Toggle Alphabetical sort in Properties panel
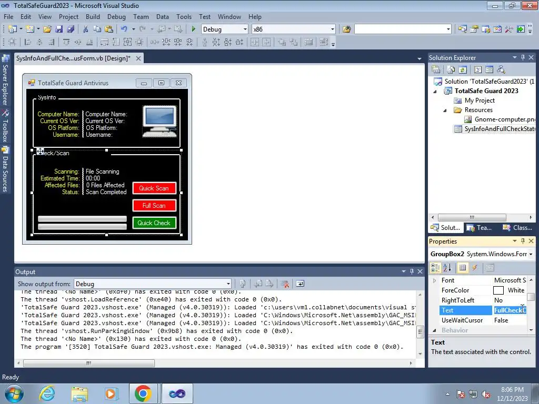The image size is (539, 404). 447,268
